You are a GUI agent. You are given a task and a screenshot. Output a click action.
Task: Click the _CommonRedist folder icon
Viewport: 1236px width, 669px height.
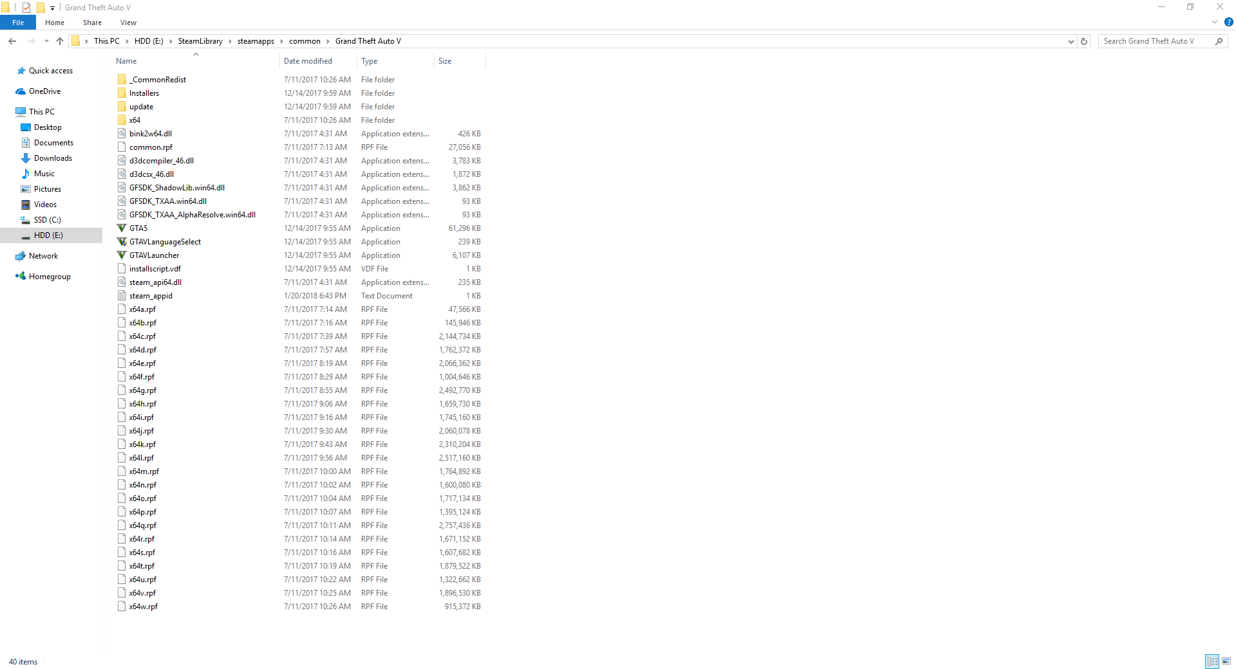pos(122,80)
